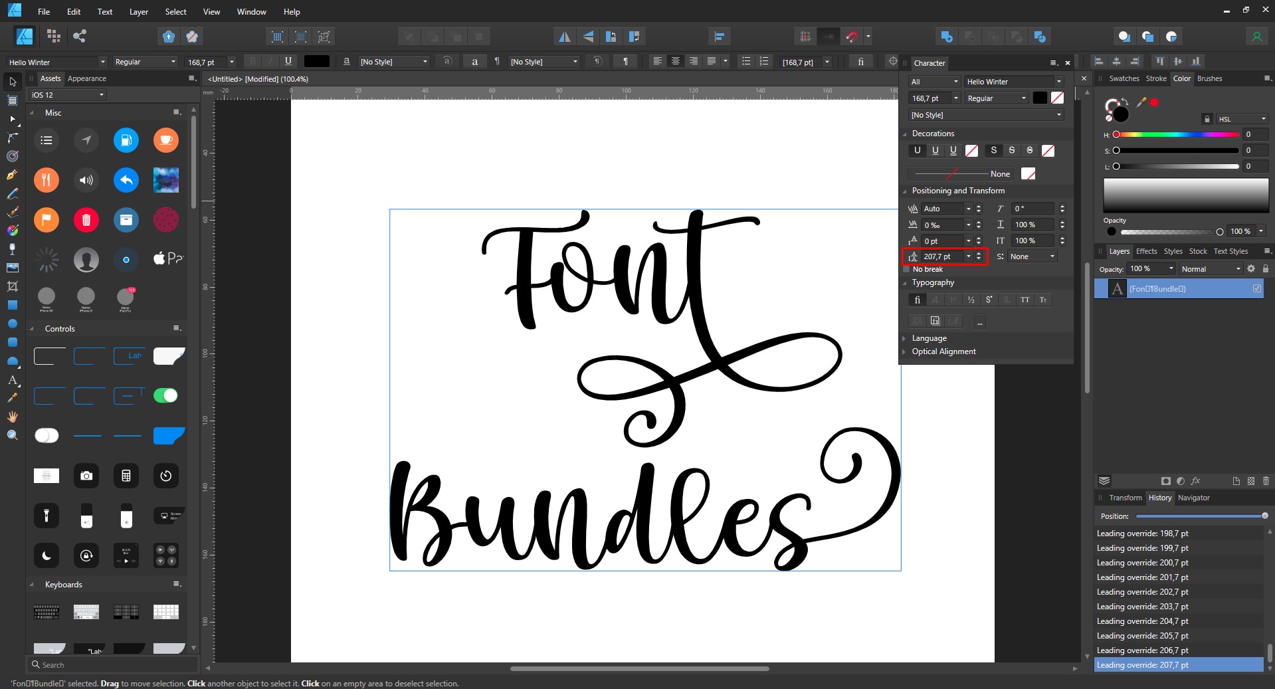Switch to the Swatches tab
This screenshot has width=1275, height=689.
(1124, 78)
